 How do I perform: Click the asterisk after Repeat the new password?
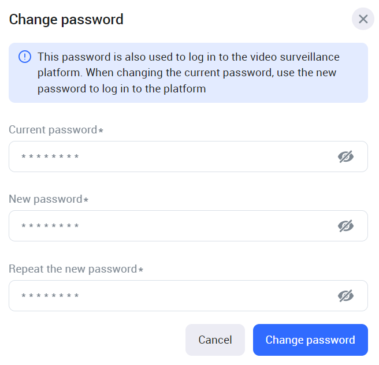pos(140,270)
